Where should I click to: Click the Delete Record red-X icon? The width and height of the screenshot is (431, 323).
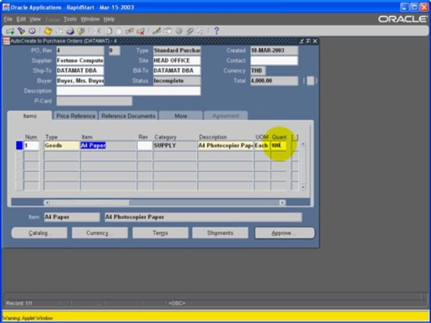click(x=141, y=31)
